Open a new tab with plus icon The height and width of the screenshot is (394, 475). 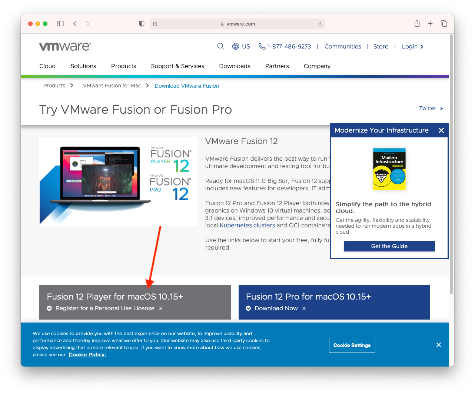click(x=430, y=24)
